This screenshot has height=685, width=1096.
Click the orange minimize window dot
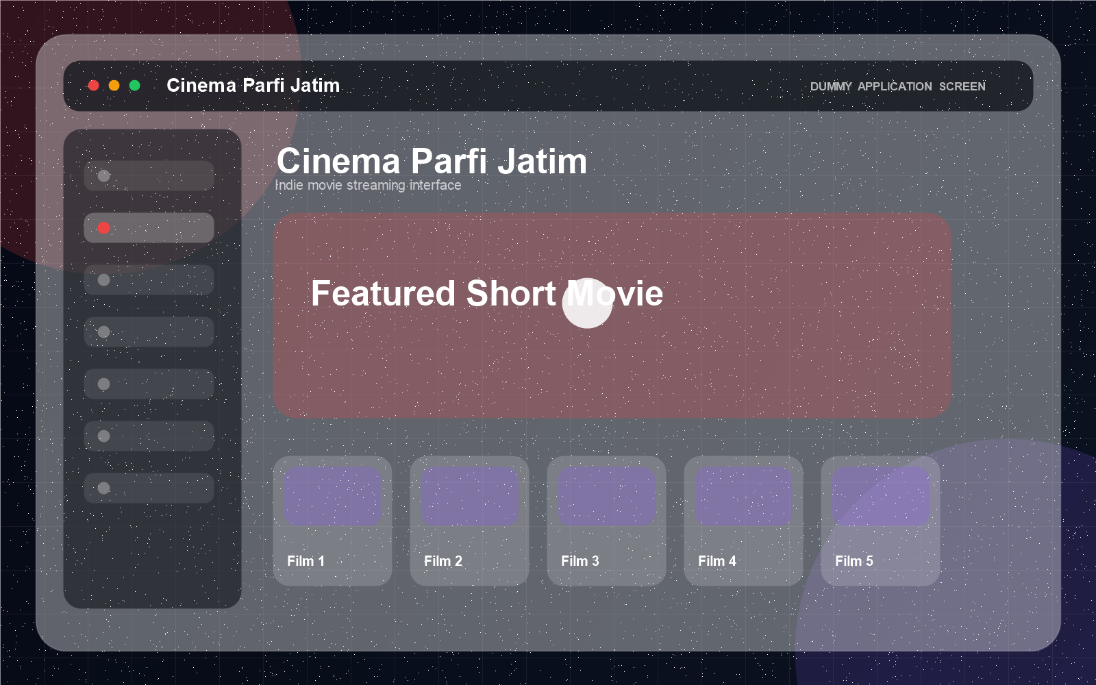[x=114, y=86]
